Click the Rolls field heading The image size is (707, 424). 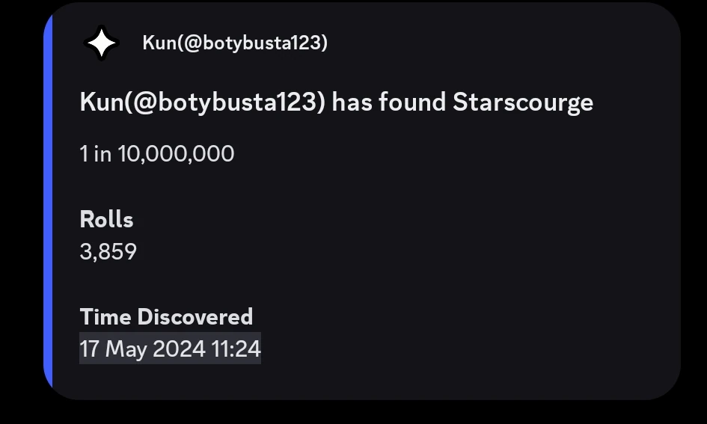tap(106, 220)
